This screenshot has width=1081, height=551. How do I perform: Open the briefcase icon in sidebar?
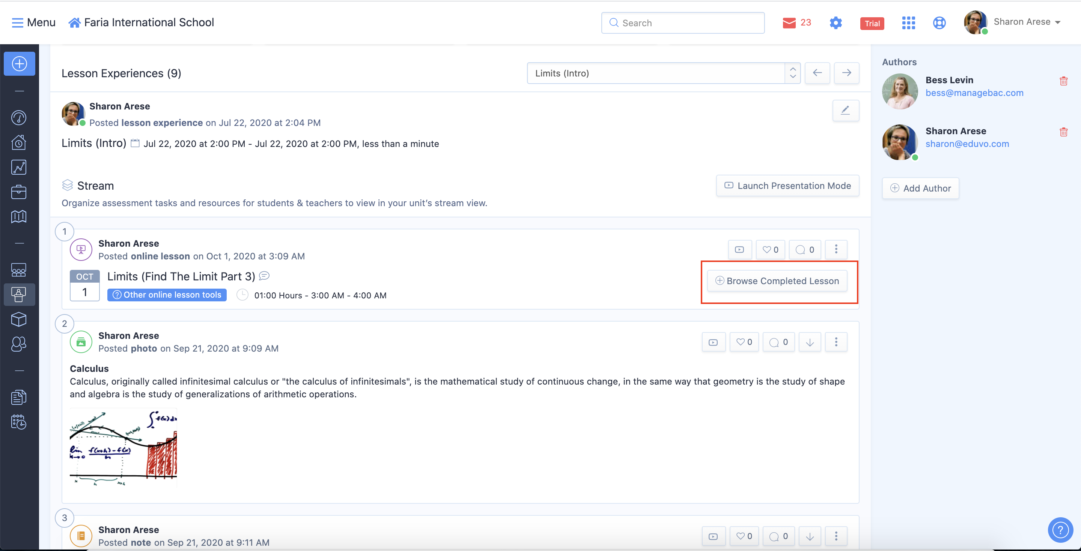19,192
